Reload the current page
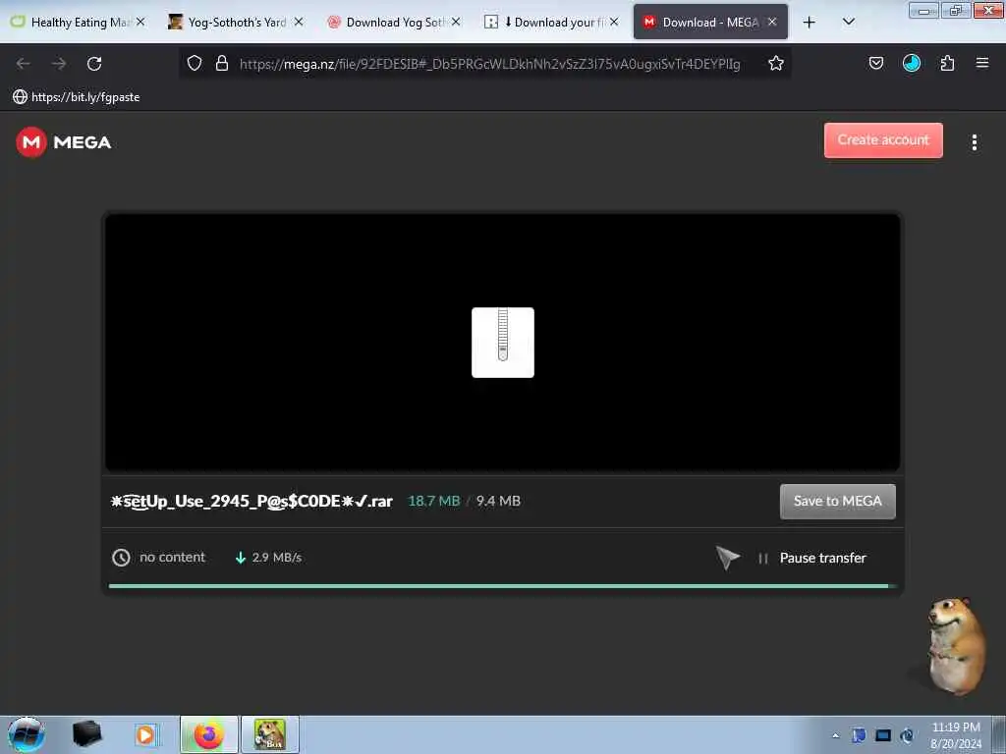 pos(94,64)
